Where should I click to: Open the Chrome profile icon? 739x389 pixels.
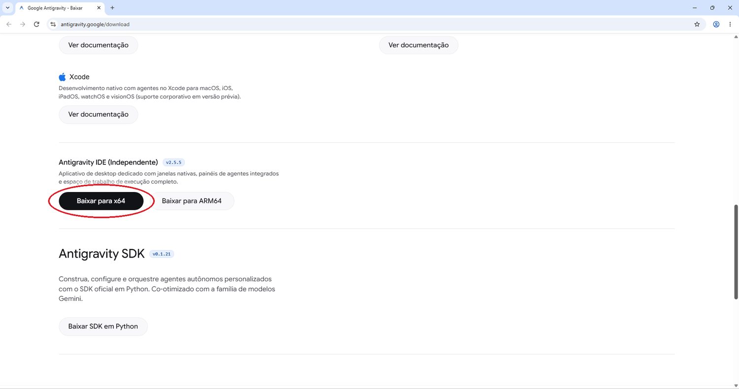[716, 24]
